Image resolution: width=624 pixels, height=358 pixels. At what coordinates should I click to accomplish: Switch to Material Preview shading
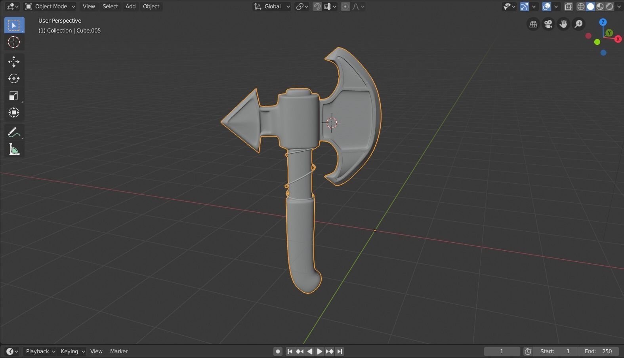(600, 6)
